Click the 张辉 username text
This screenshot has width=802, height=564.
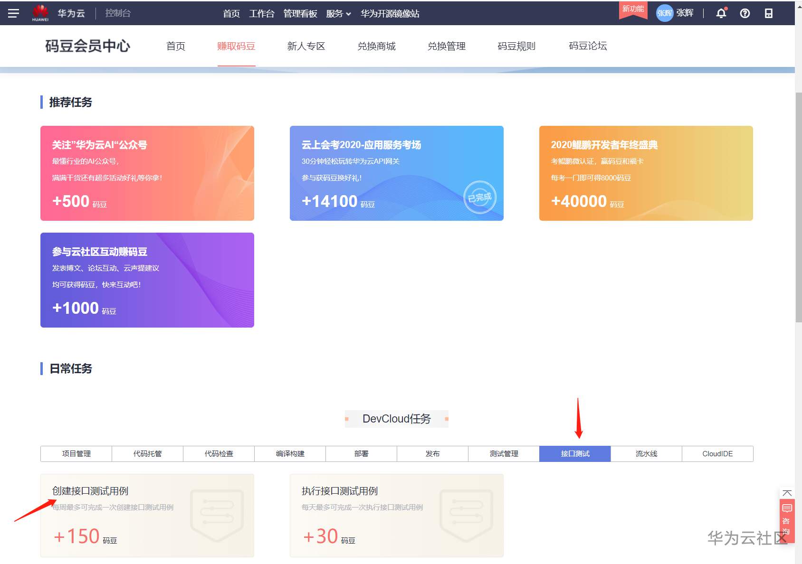coord(685,13)
